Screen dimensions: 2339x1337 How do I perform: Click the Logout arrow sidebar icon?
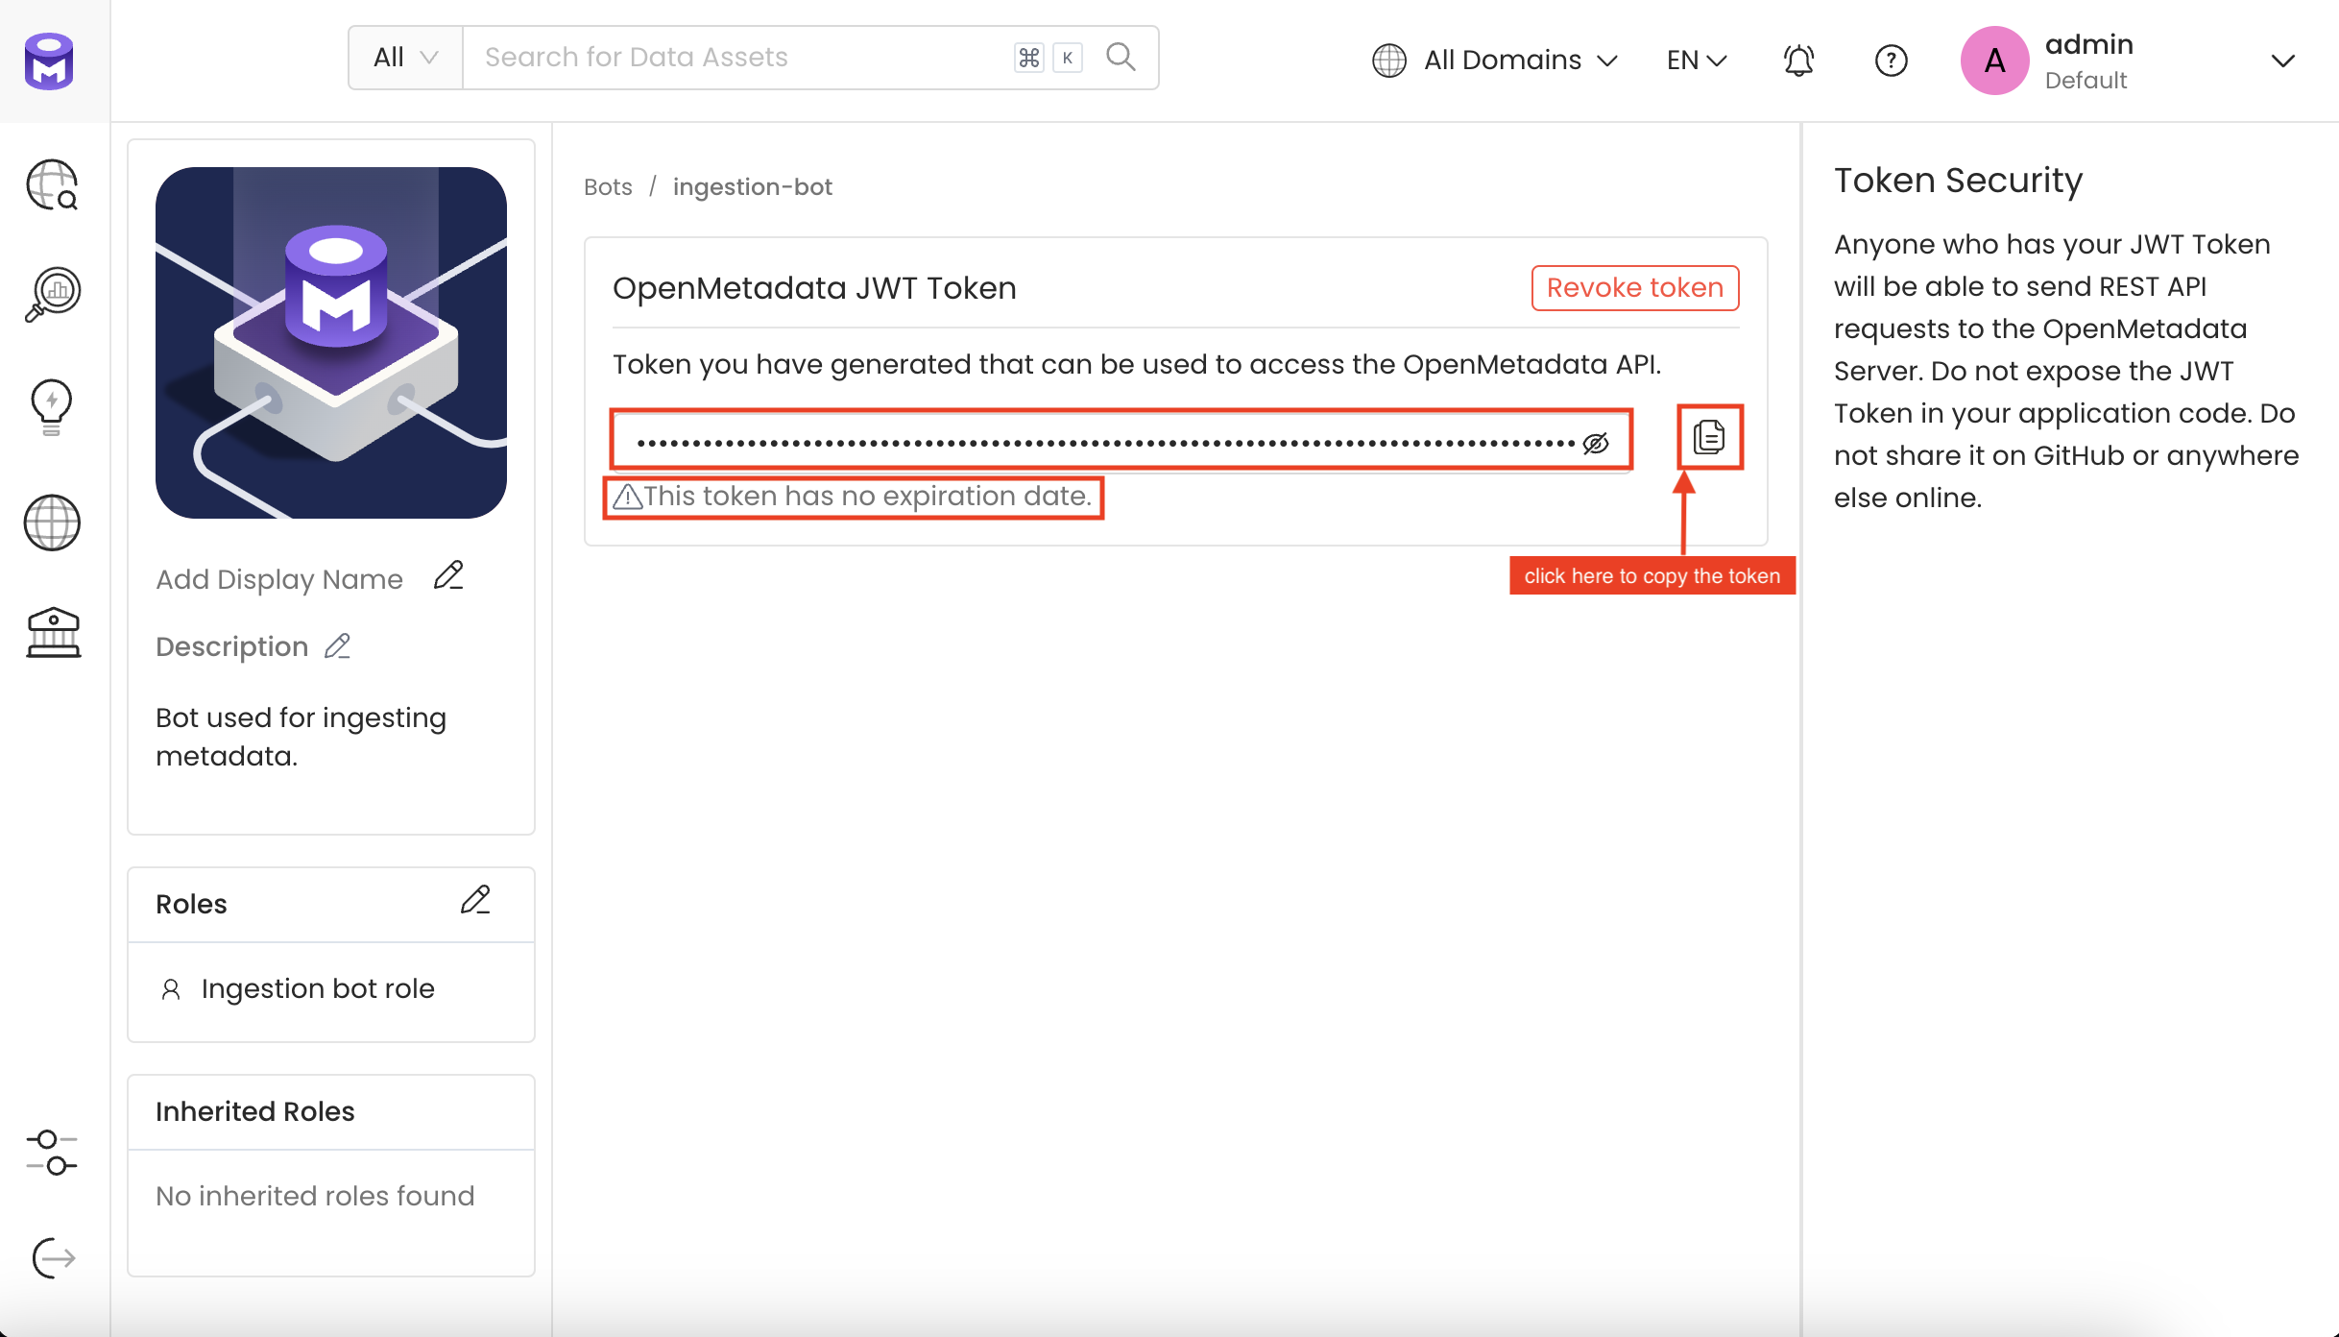[x=54, y=1257]
